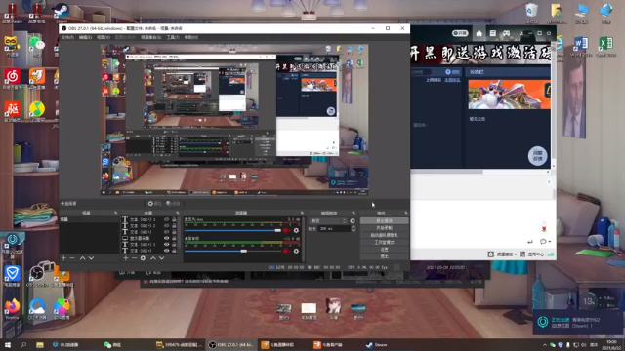The height and width of the screenshot is (351, 625).
Task: Move the selected source down in the list
Action: 162,257
